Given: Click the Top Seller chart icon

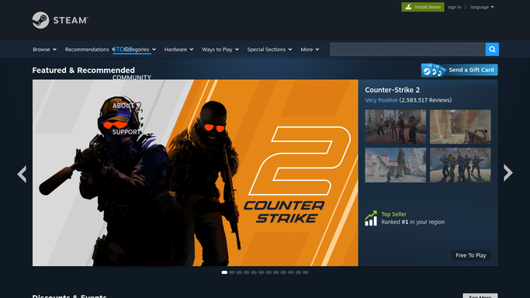Looking at the screenshot, I should click(x=371, y=218).
